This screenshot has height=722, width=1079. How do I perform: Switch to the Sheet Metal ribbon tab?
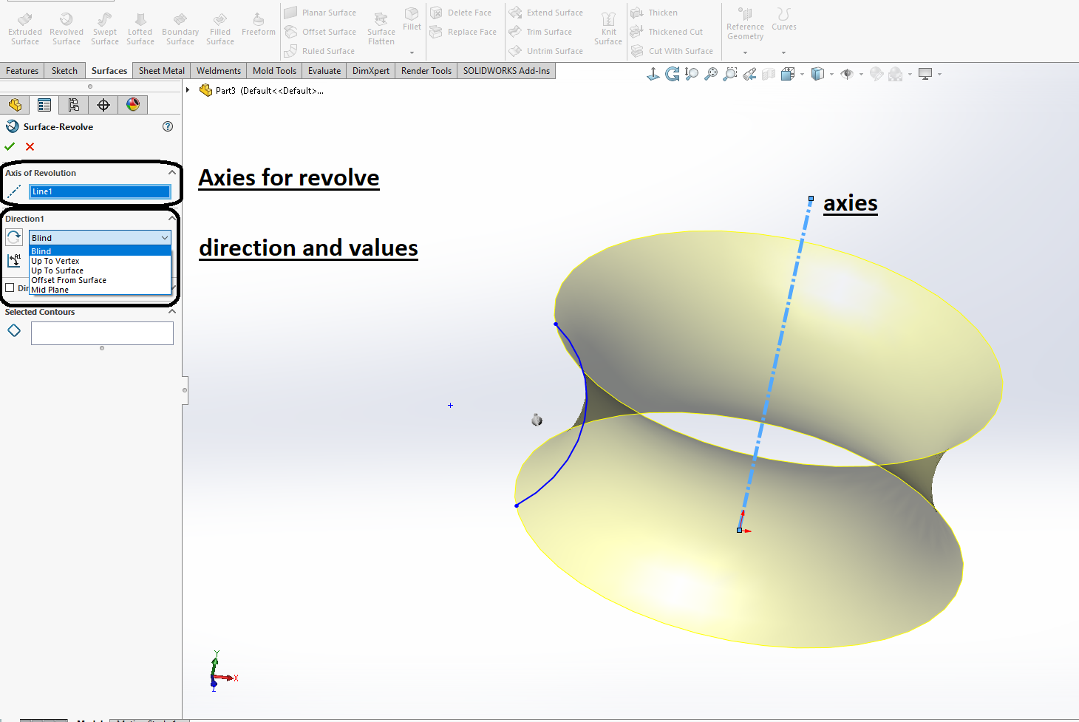[x=161, y=70]
